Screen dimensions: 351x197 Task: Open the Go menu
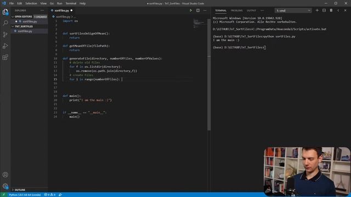pos(52,3)
